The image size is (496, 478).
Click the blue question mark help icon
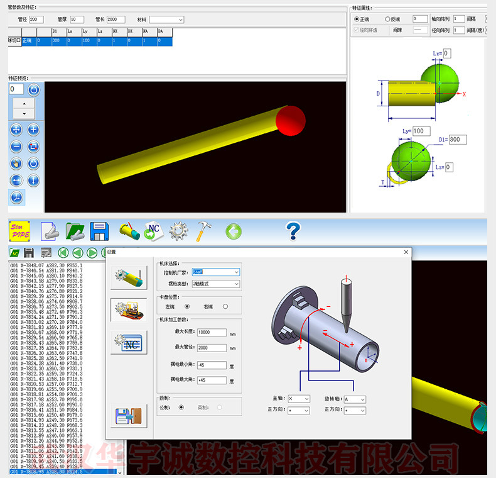293,231
